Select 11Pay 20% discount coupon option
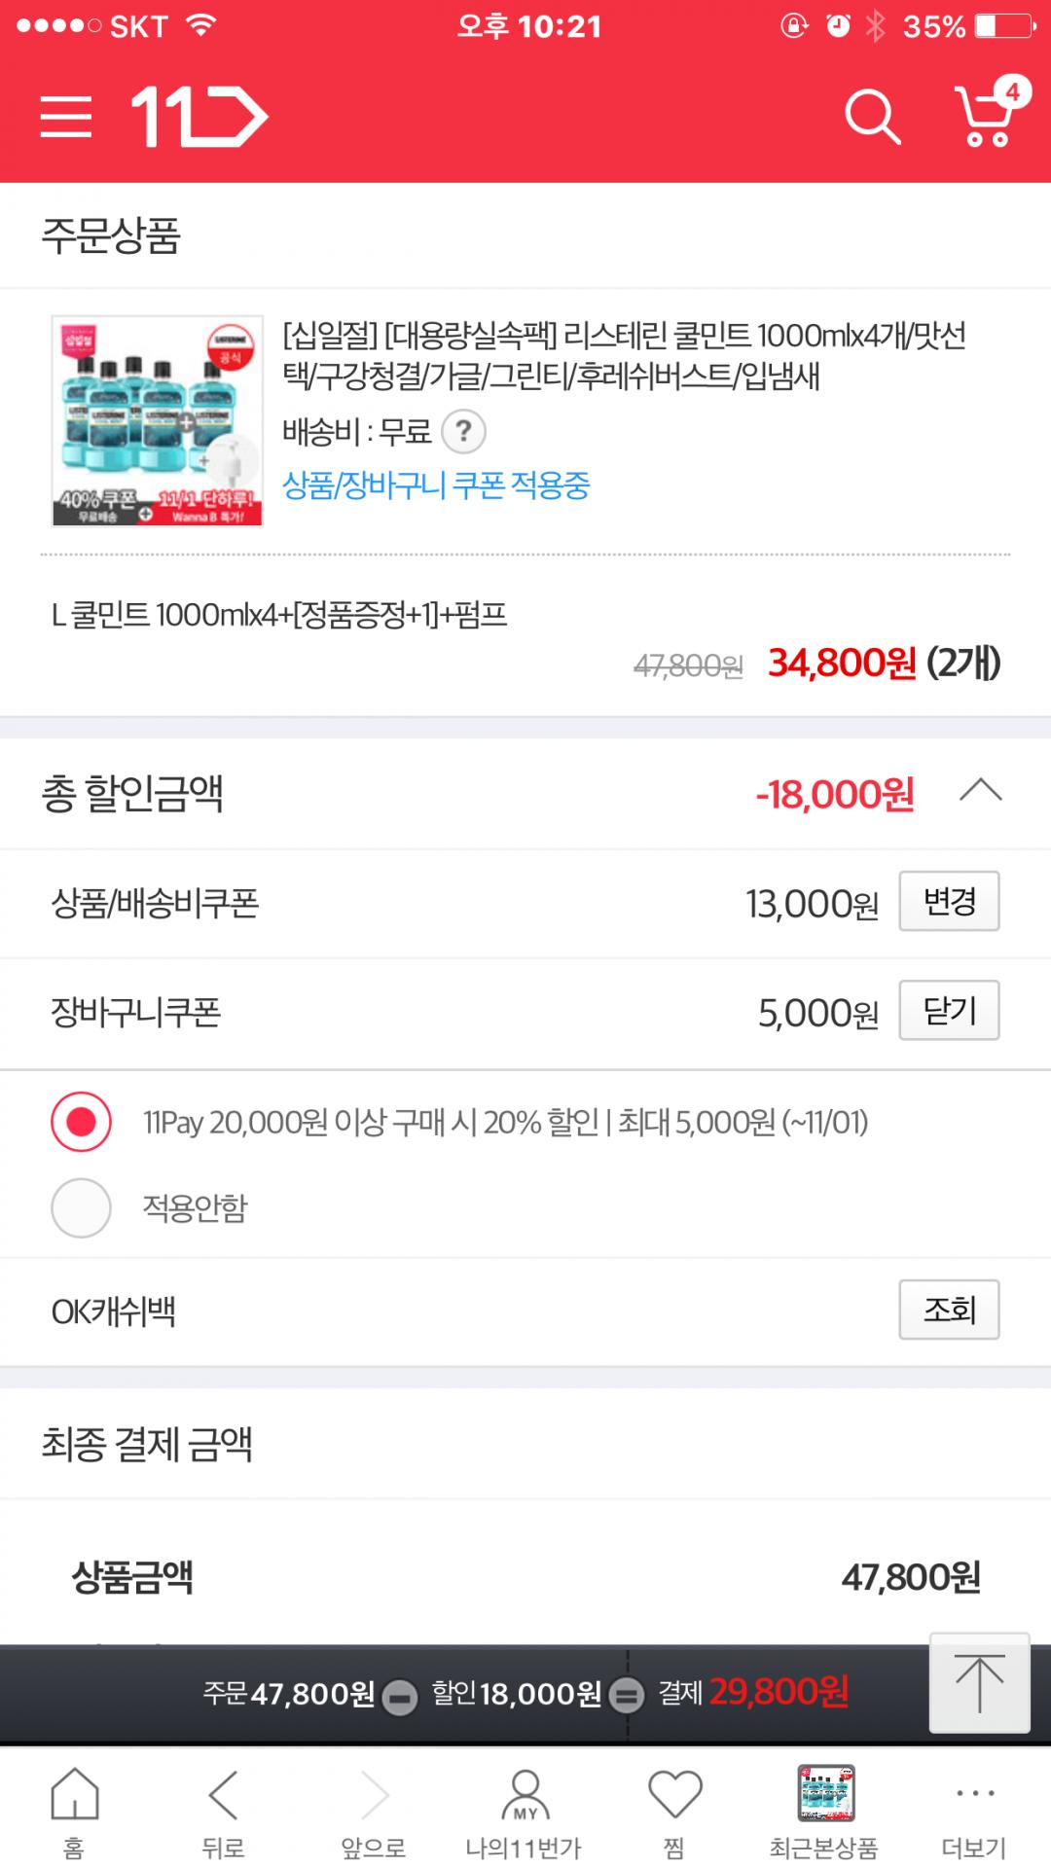1051x1868 pixels. pyautogui.click(x=82, y=1122)
